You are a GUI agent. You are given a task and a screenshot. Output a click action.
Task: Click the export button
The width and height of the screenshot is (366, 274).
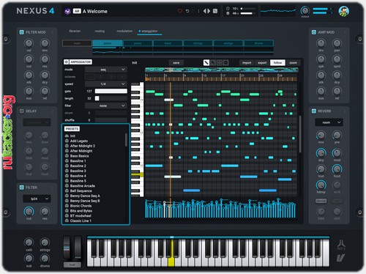click(262, 63)
